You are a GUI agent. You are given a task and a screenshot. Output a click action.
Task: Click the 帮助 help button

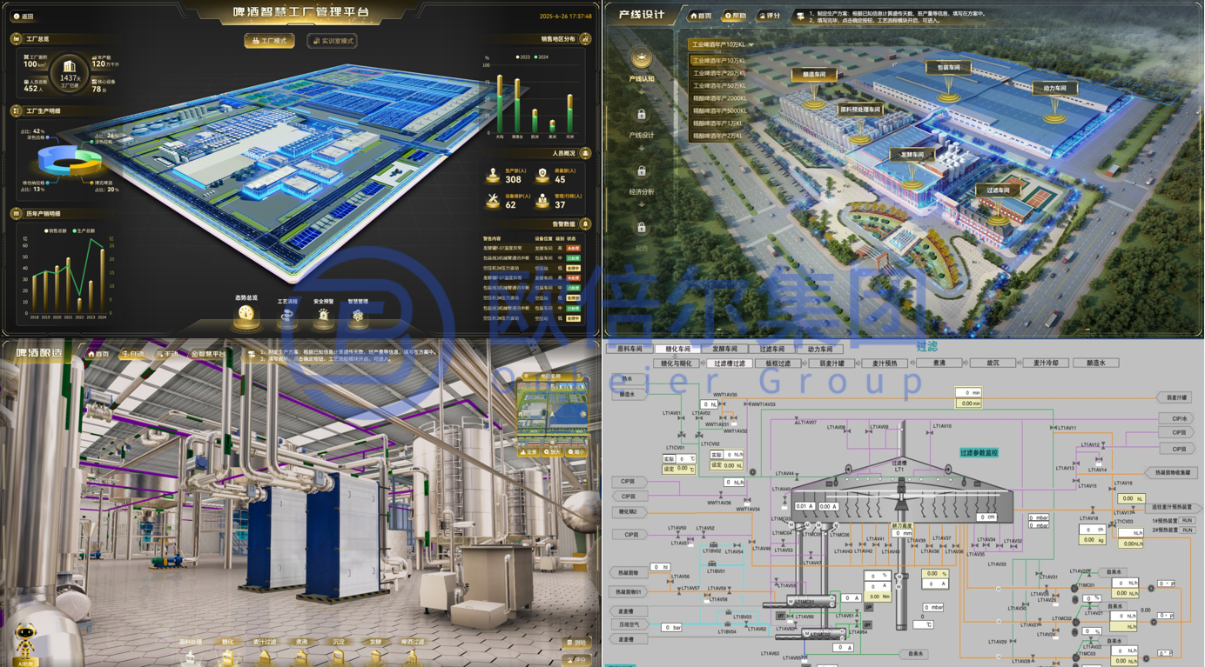tap(735, 16)
